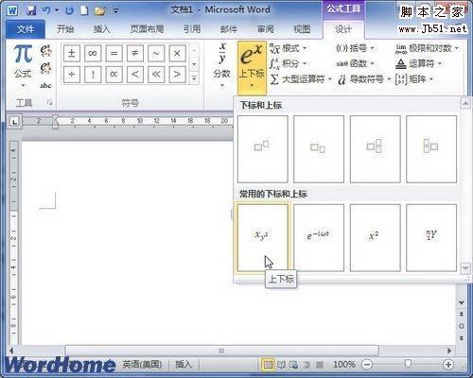Open the 公式 equation dropdown
Screen dimensions: 473x378
click(x=23, y=67)
